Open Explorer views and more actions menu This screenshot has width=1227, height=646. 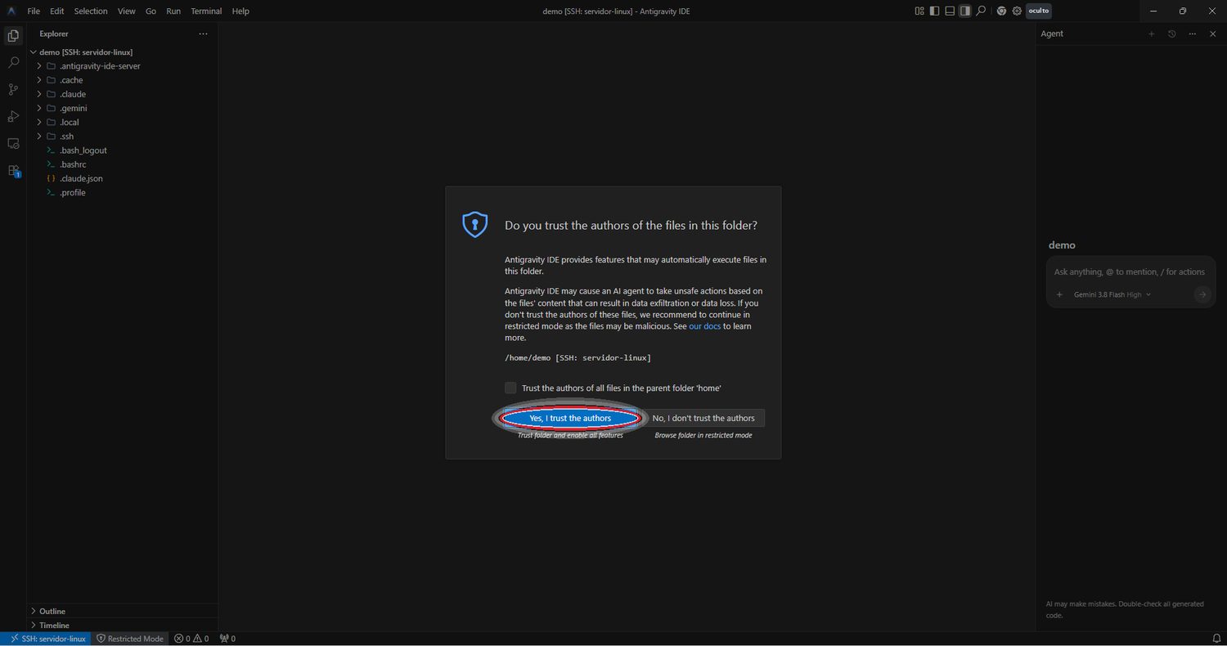(203, 34)
